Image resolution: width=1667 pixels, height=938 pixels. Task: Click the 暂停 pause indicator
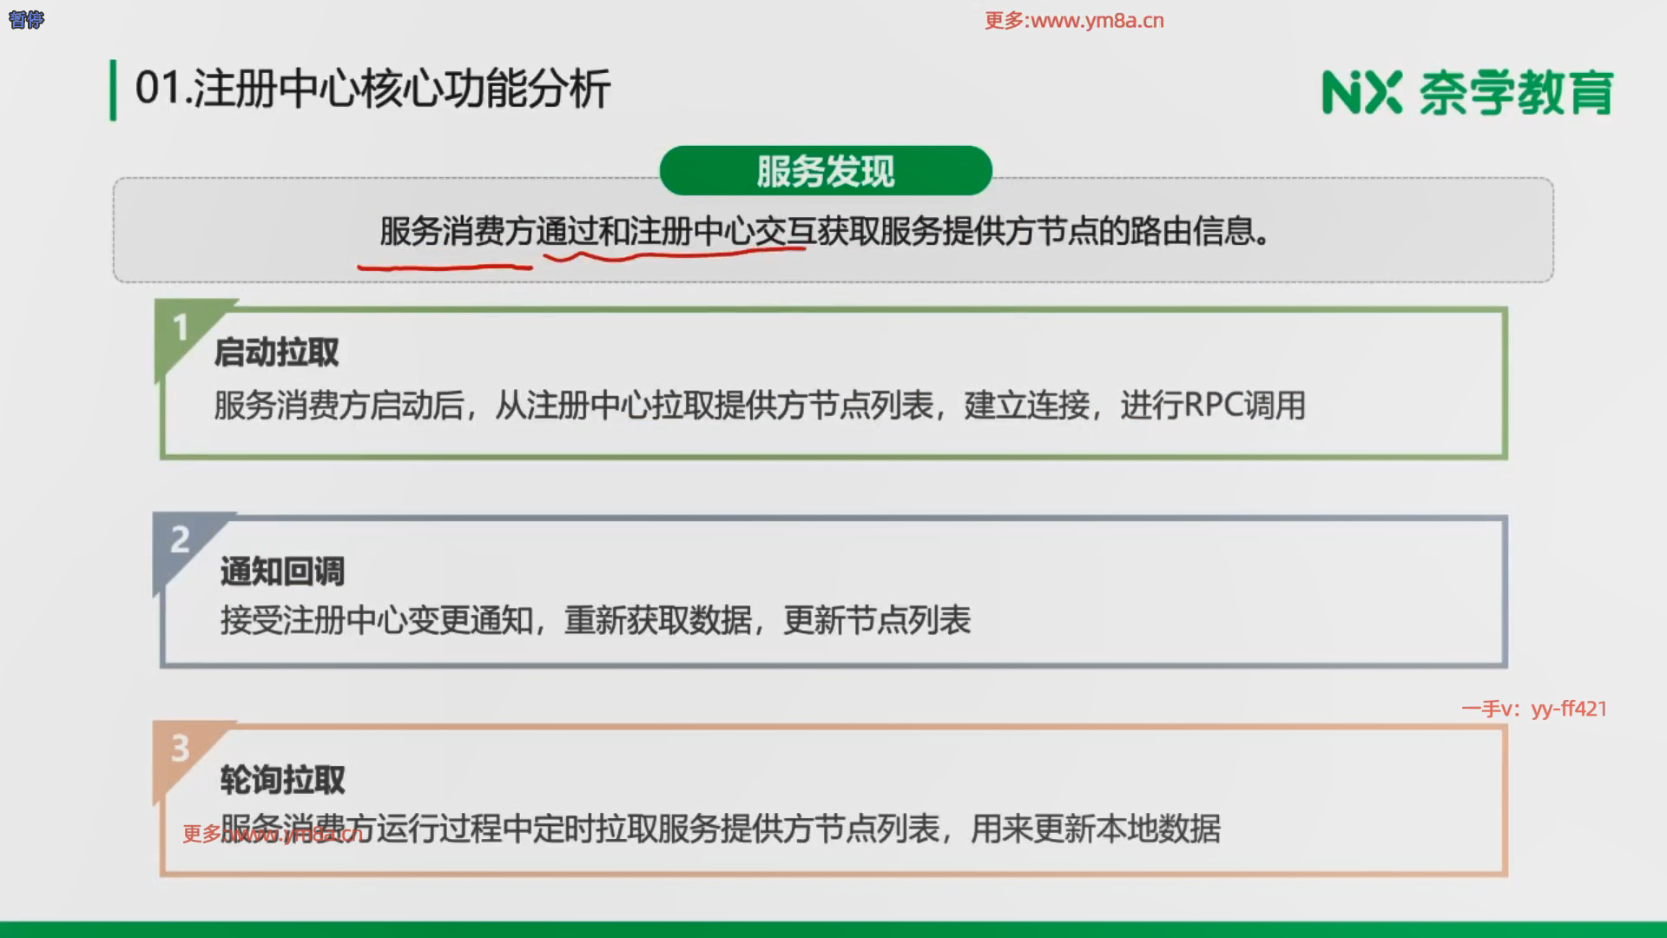coord(26,19)
